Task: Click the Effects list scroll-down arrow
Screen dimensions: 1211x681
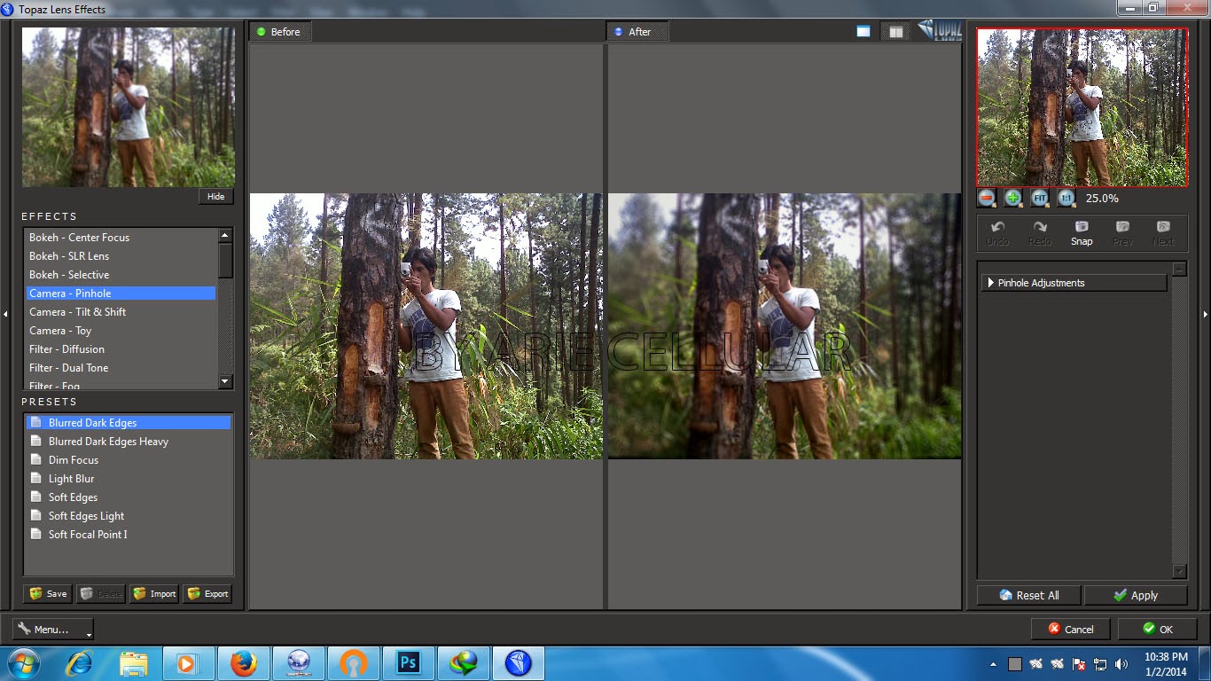Action: click(225, 381)
